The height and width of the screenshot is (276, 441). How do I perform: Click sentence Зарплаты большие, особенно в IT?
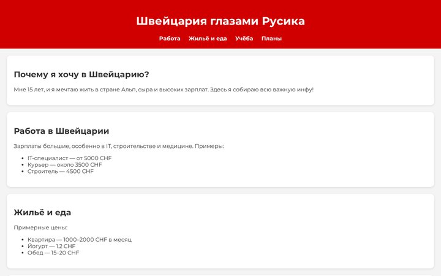[x=119, y=146]
